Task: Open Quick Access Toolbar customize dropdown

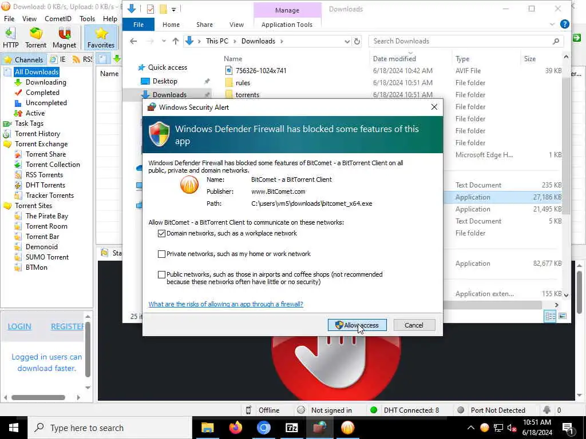Action: pos(174,9)
